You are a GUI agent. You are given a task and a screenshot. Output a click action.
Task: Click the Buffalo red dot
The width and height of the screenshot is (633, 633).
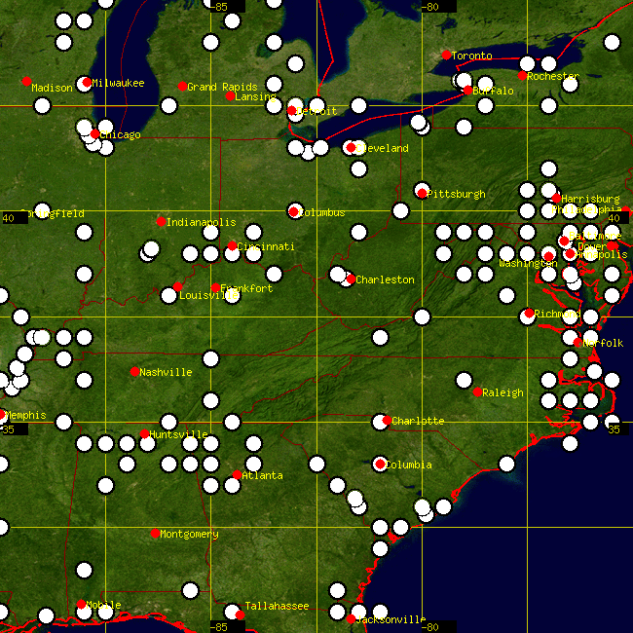pos(467,90)
